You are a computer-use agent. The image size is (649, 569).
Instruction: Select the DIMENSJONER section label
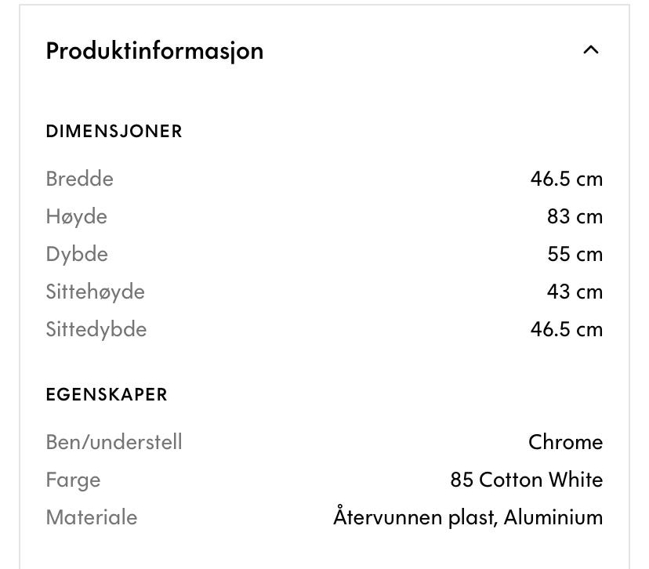pos(114,131)
